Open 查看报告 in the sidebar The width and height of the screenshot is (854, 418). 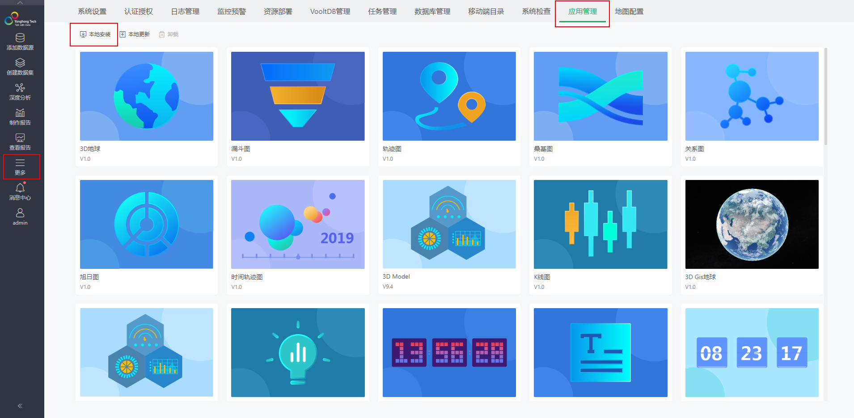(x=20, y=142)
